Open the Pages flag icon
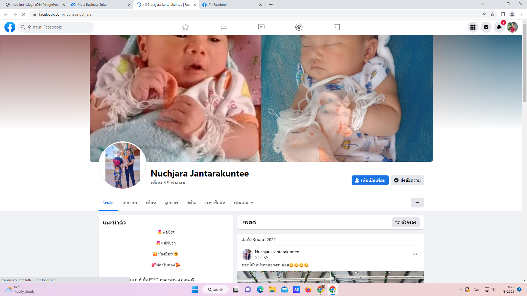 [x=223, y=27]
